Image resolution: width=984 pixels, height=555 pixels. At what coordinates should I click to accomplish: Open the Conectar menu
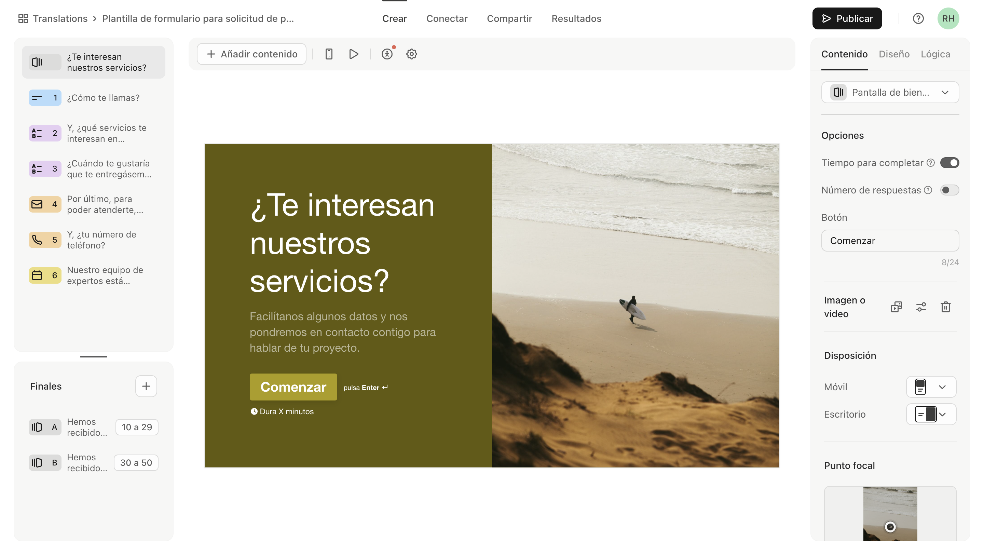click(x=447, y=18)
